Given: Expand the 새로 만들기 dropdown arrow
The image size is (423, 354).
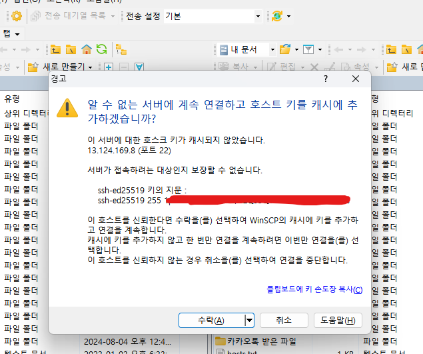Looking at the screenshot, I should pyautogui.click(x=90, y=67).
